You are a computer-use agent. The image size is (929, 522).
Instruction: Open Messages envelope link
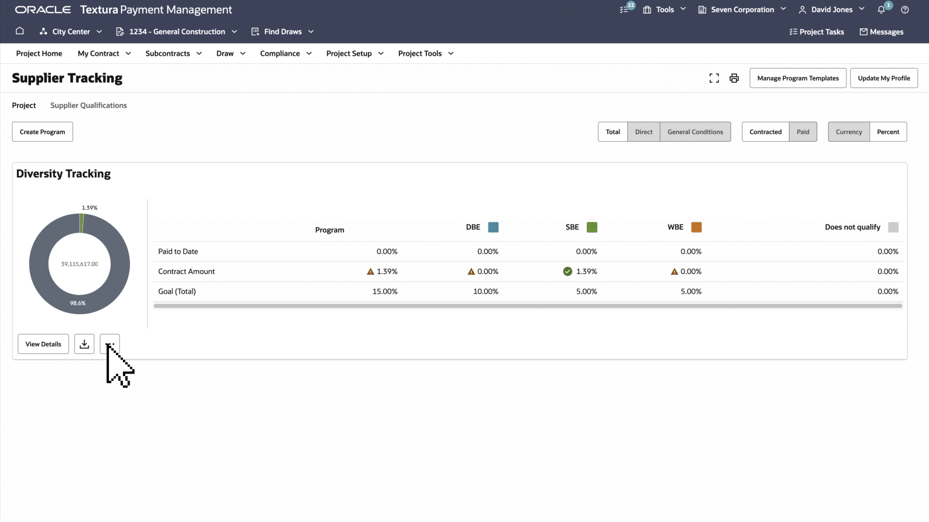click(x=882, y=32)
